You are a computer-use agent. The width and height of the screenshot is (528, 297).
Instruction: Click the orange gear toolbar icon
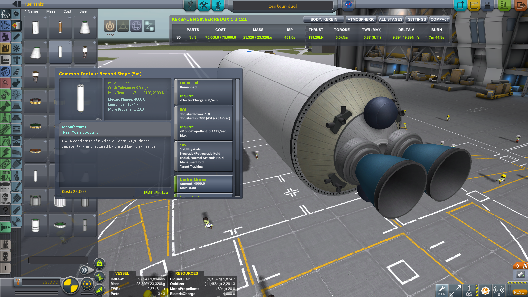[x=485, y=290]
